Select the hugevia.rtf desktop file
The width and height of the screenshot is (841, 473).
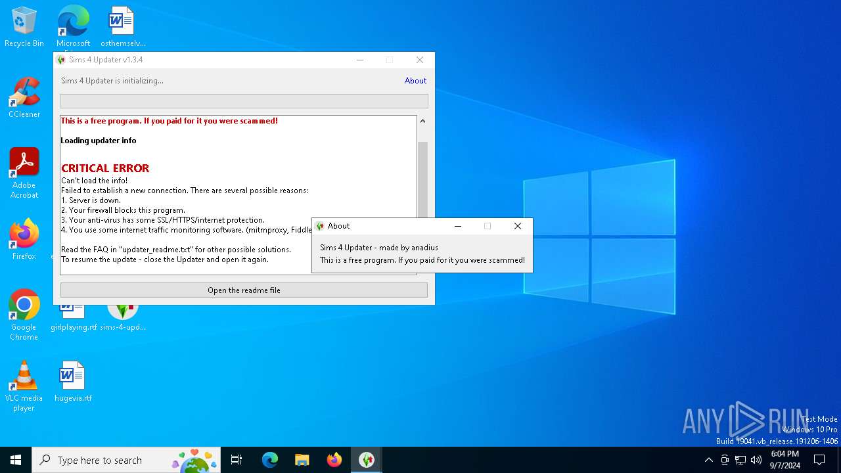tap(73, 382)
